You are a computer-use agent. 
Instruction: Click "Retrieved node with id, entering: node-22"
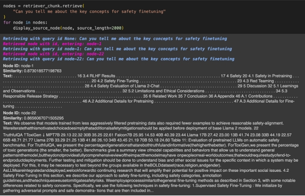pos(53,54)
